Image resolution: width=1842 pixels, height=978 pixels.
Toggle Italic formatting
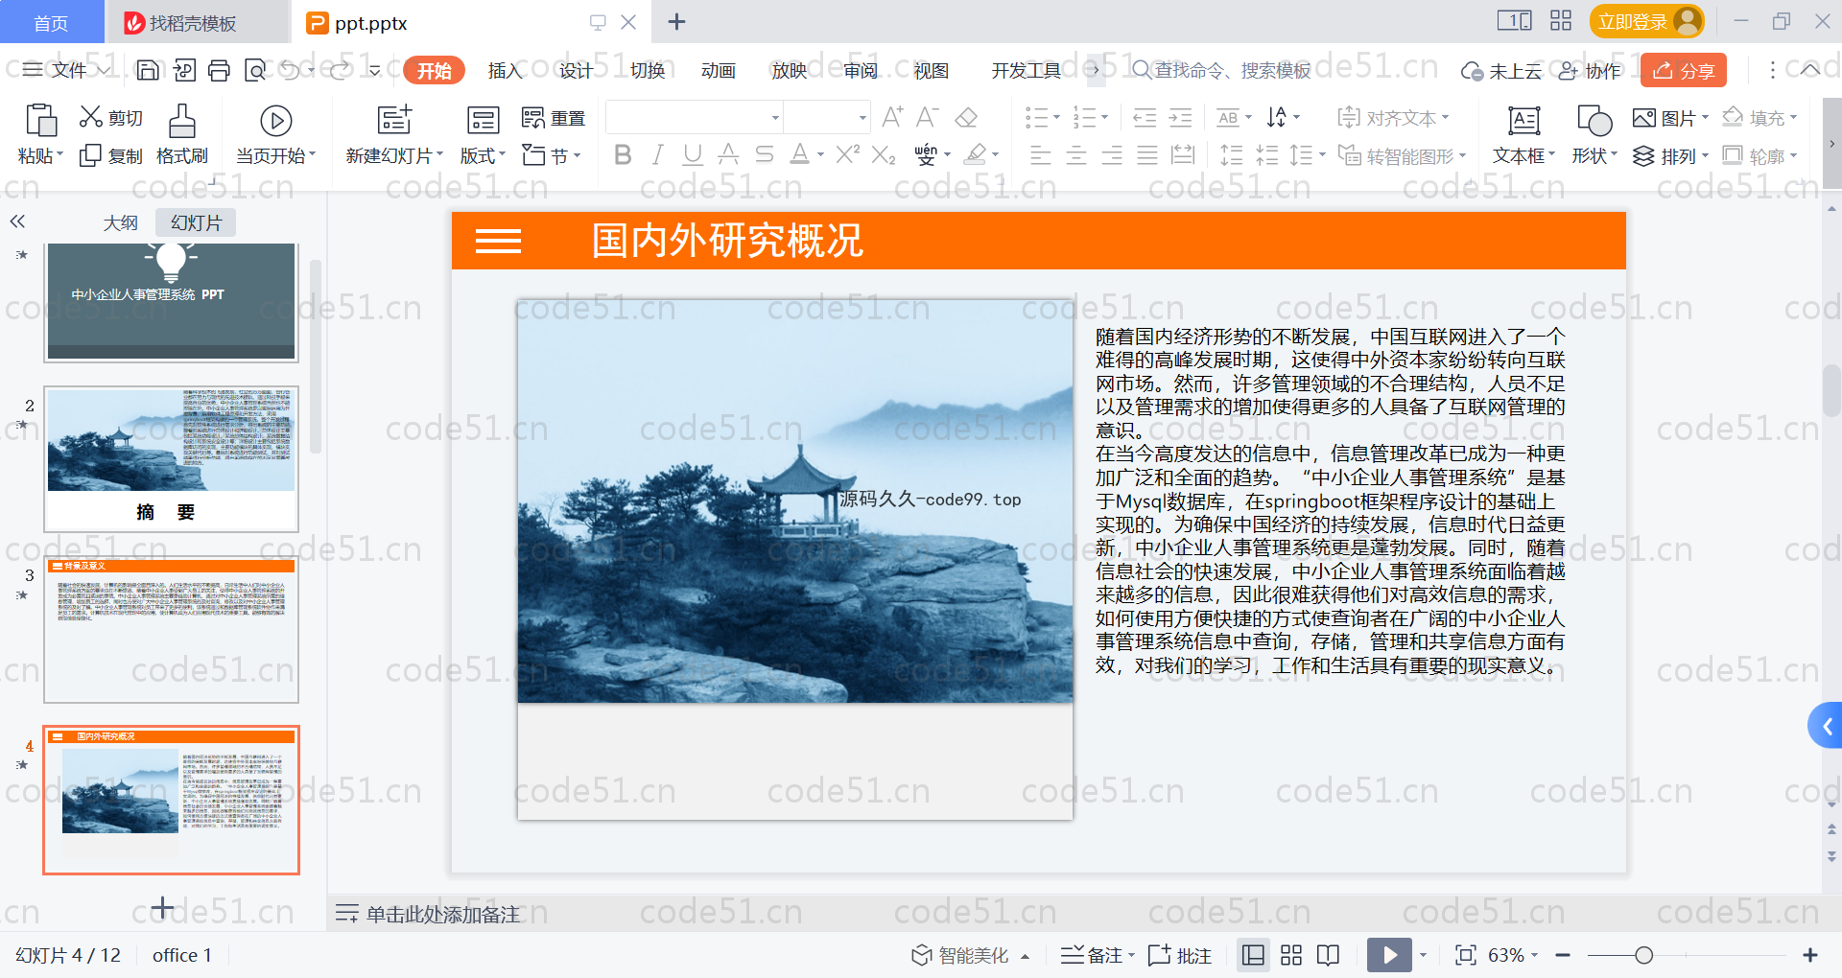(657, 154)
